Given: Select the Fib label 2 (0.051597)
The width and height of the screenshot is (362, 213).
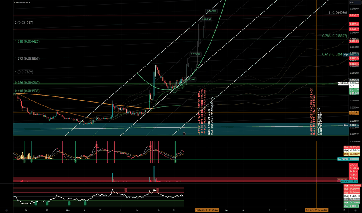Looking at the screenshot, I should (24, 22).
